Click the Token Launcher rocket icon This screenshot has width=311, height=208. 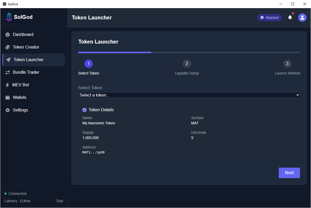point(8,60)
